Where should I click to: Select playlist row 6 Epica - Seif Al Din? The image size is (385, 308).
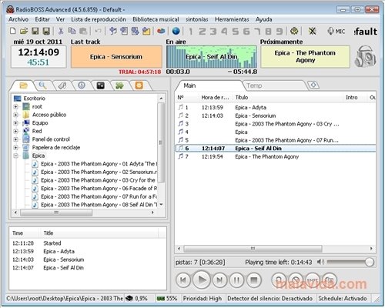(275, 149)
